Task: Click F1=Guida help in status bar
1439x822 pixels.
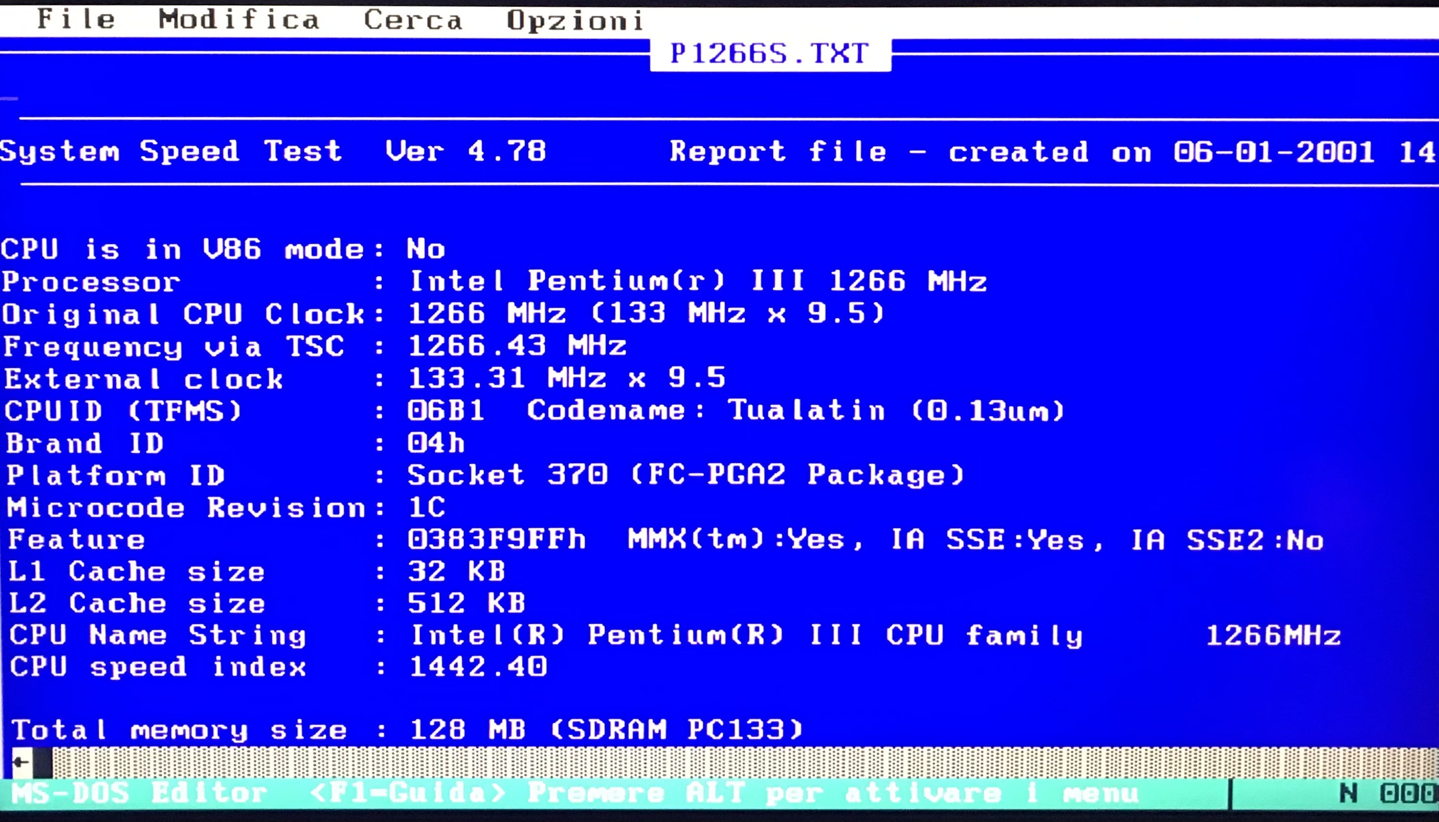Action: tap(407, 793)
